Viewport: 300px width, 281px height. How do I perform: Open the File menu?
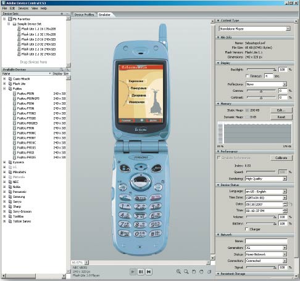[4, 9]
